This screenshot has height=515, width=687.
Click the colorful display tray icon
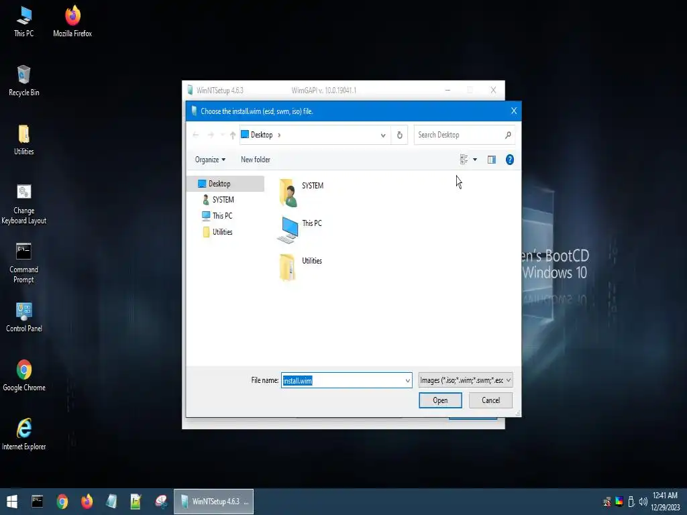coord(619,502)
